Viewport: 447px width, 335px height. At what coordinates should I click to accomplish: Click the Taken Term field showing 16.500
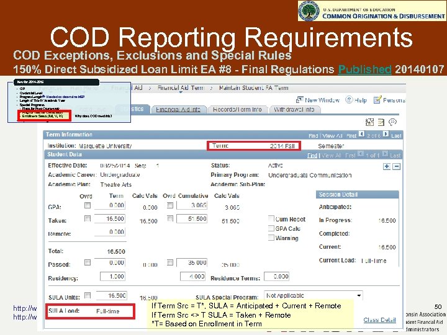[x=110, y=218]
